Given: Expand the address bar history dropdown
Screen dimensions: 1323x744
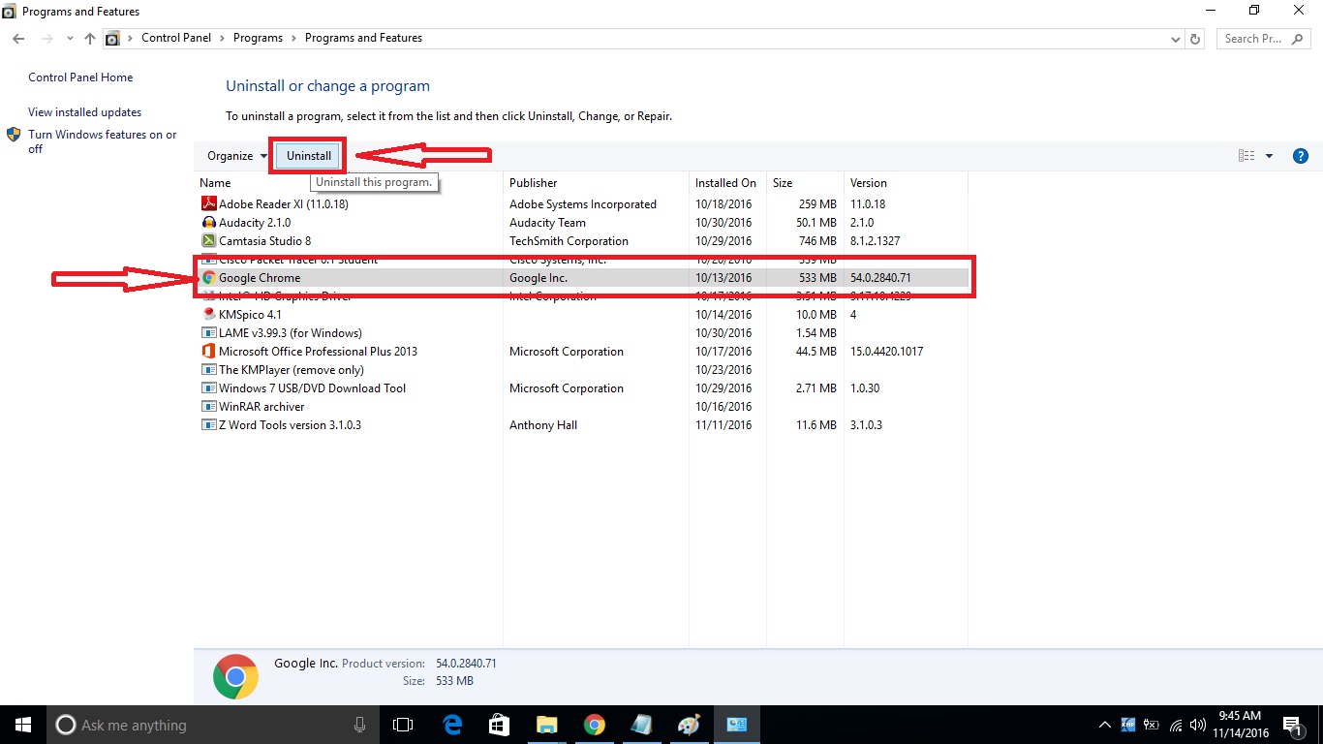Looking at the screenshot, I should point(1176,39).
